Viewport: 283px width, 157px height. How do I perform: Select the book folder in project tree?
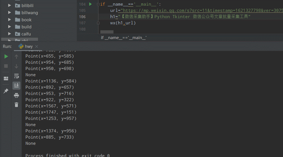(26, 20)
